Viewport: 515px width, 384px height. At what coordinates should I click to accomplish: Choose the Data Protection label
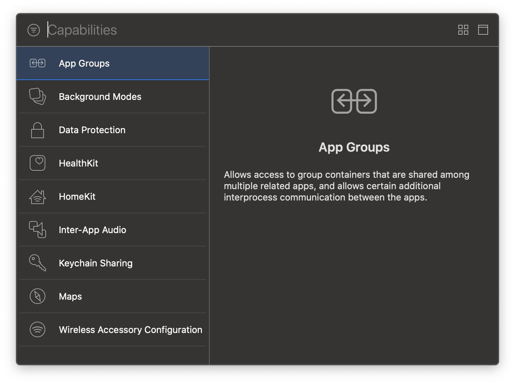pyautogui.click(x=92, y=130)
